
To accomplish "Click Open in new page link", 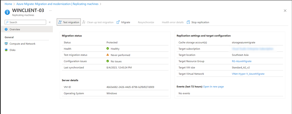I will pyautogui.click(x=214, y=87).
